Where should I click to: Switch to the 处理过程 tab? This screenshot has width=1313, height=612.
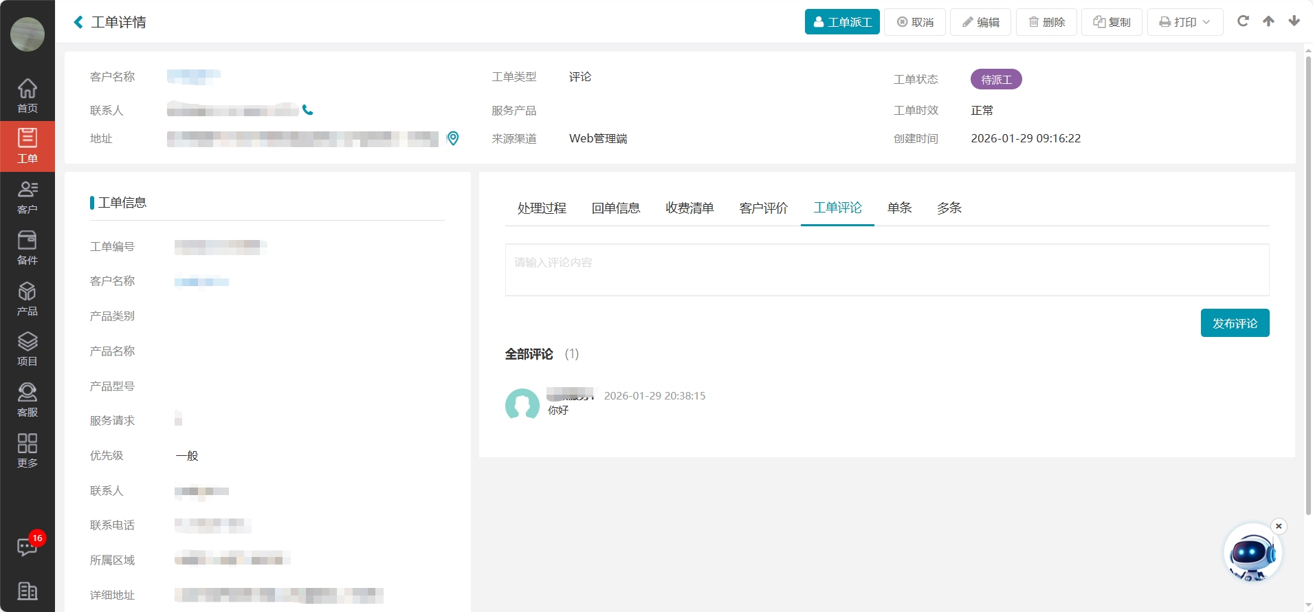click(542, 208)
